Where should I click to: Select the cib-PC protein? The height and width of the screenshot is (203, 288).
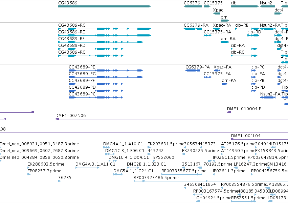tap(253, 70)
